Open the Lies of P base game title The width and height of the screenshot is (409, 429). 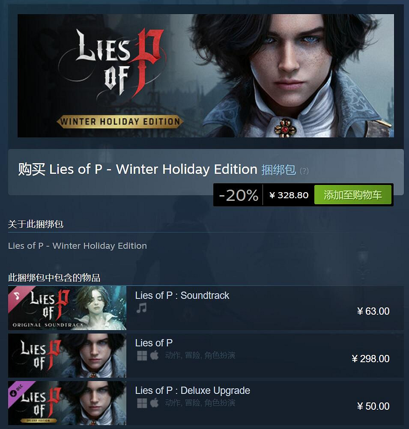tap(154, 343)
